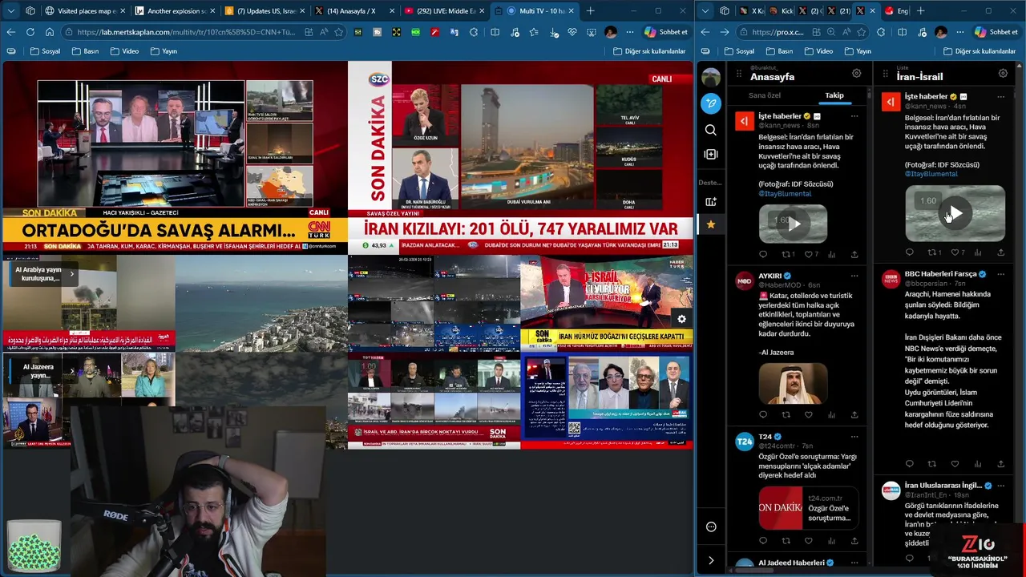This screenshot has width=1026, height=577.
Task: Open the settings gear on Habertürk stream tile
Action: click(x=682, y=319)
